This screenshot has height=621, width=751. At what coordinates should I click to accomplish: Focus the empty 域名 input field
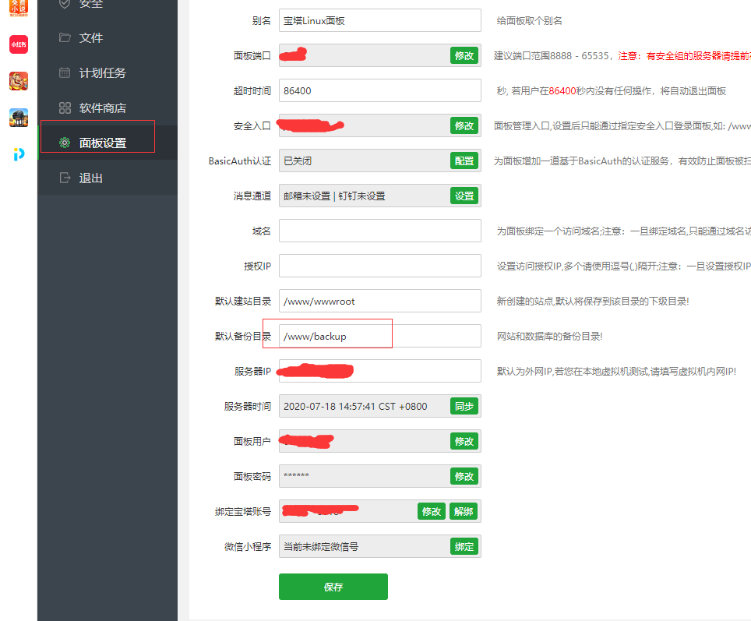point(380,231)
